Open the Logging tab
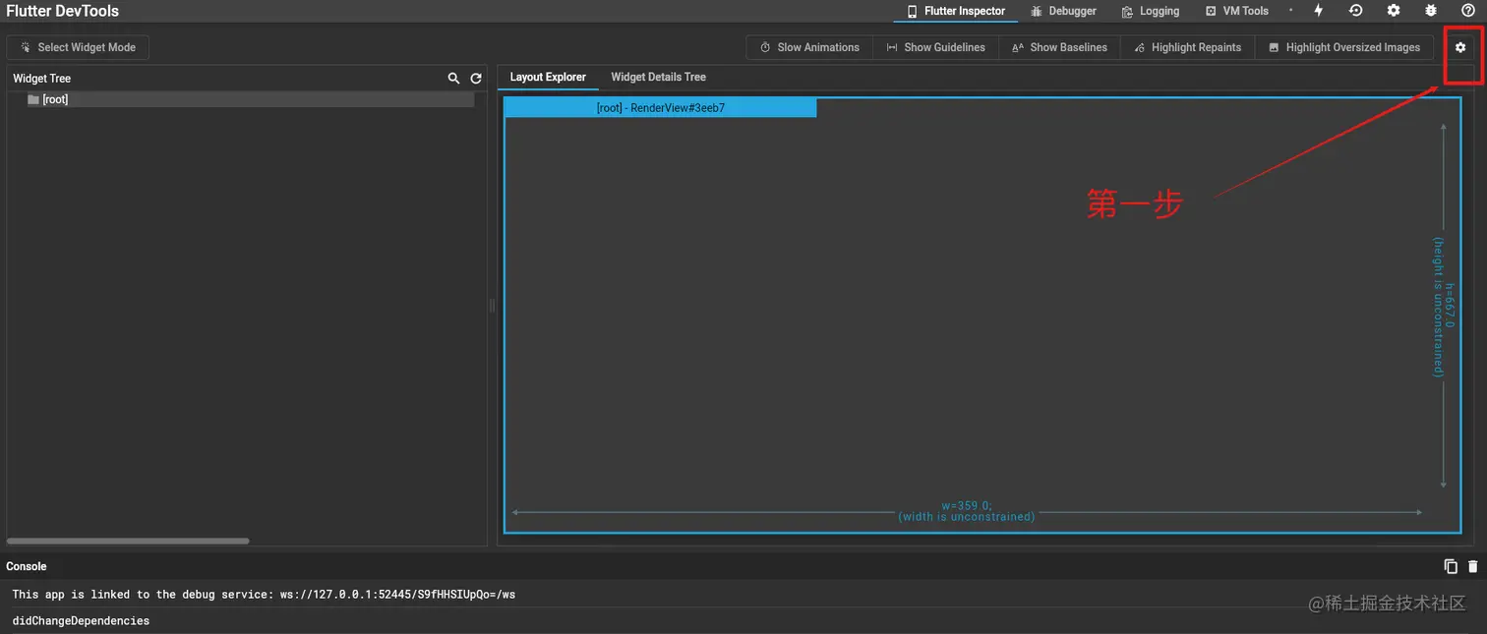The image size is (1487, 634). coord(1150,11)
